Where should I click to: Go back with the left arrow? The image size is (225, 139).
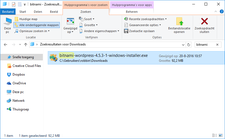click(x=5, y=45)
